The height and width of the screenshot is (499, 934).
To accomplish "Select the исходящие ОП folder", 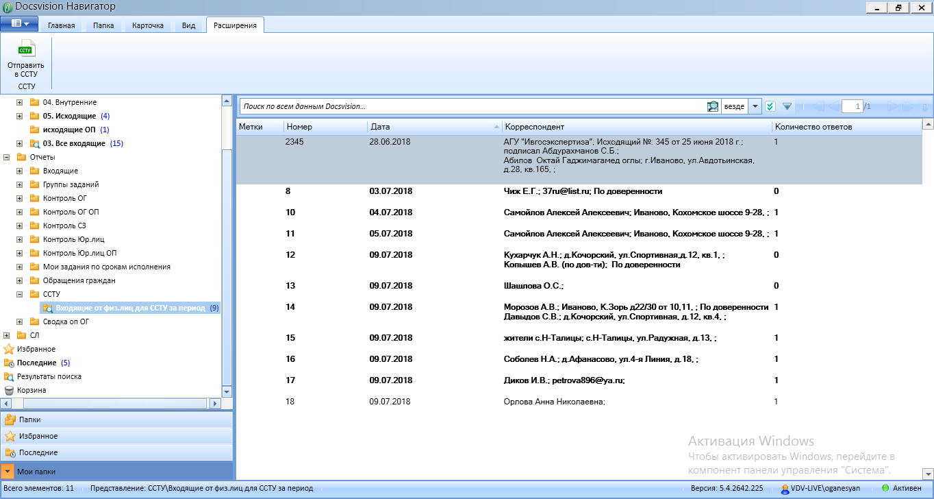I will 69,130.
